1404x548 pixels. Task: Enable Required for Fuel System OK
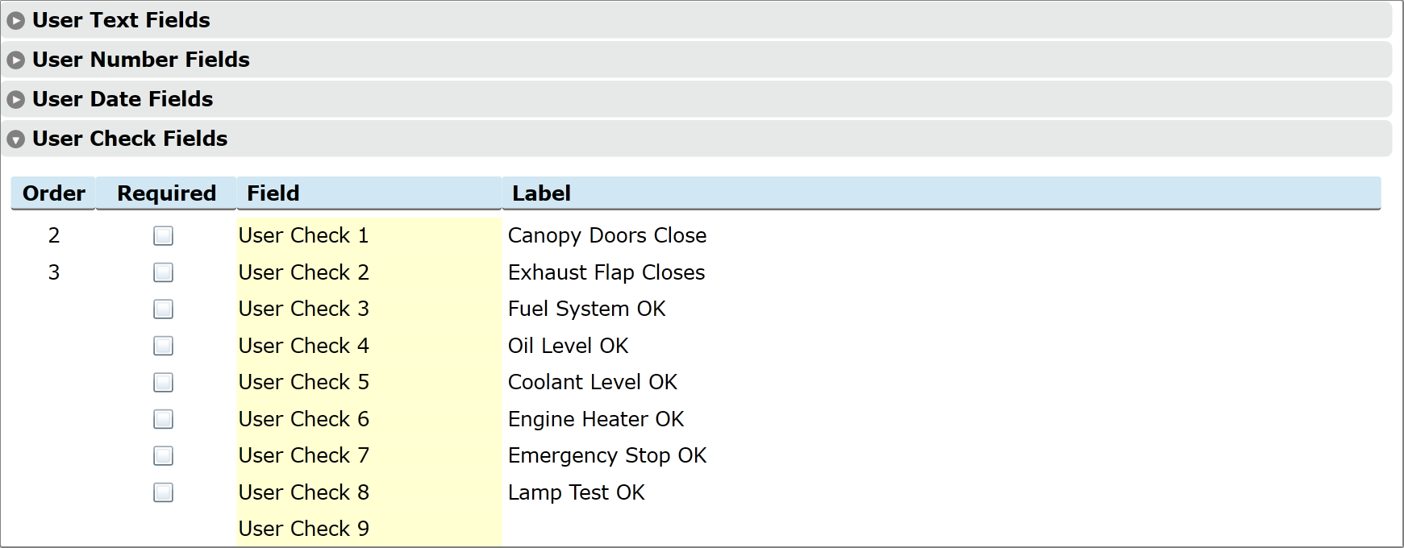[164, 309]
